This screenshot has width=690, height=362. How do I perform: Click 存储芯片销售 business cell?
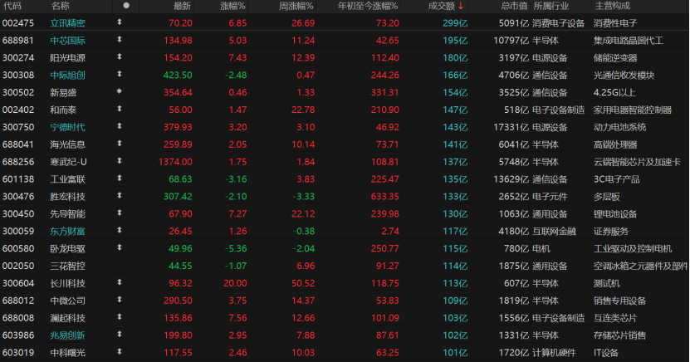tap(619, 335)
